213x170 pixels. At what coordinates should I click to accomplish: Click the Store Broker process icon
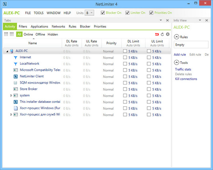pyautogui.click(x=15, y=89)
